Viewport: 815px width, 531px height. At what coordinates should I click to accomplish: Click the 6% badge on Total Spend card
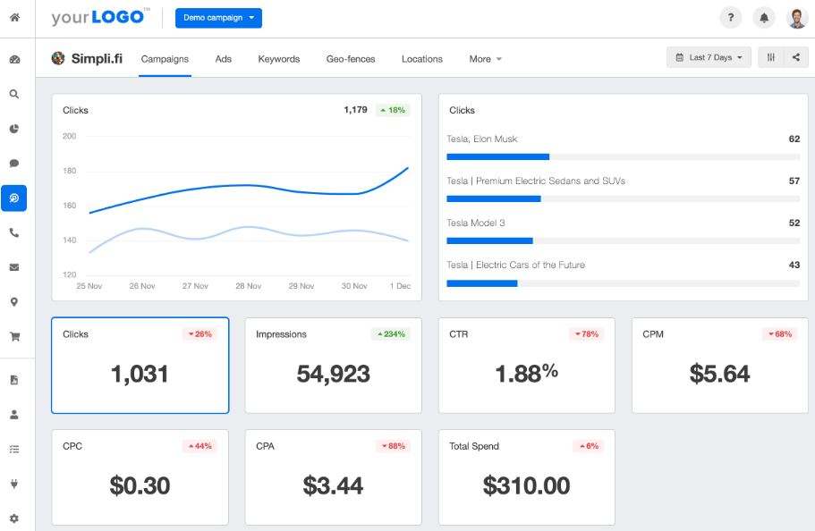[589, 446]
